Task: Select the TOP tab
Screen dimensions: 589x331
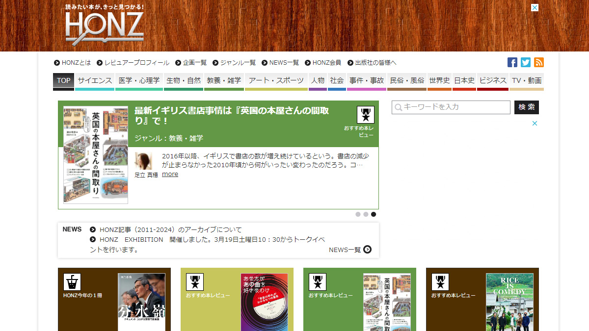Action: (x=63, y=80)
